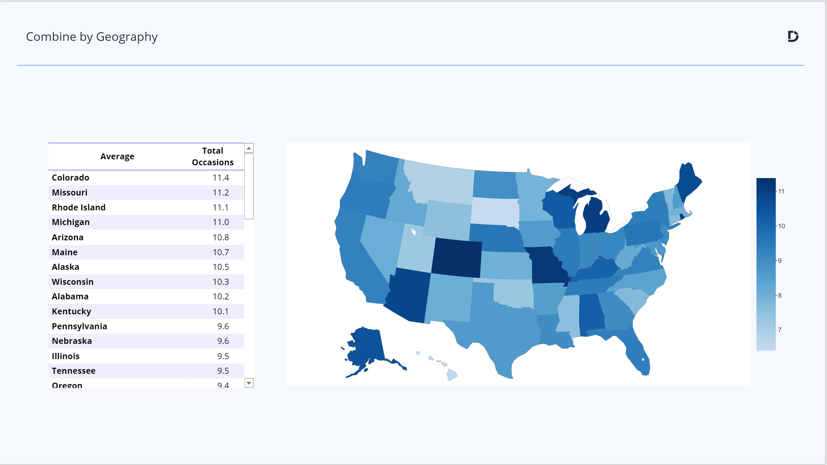Click Hawaii's big island on the map

click(x=452, y=375)
